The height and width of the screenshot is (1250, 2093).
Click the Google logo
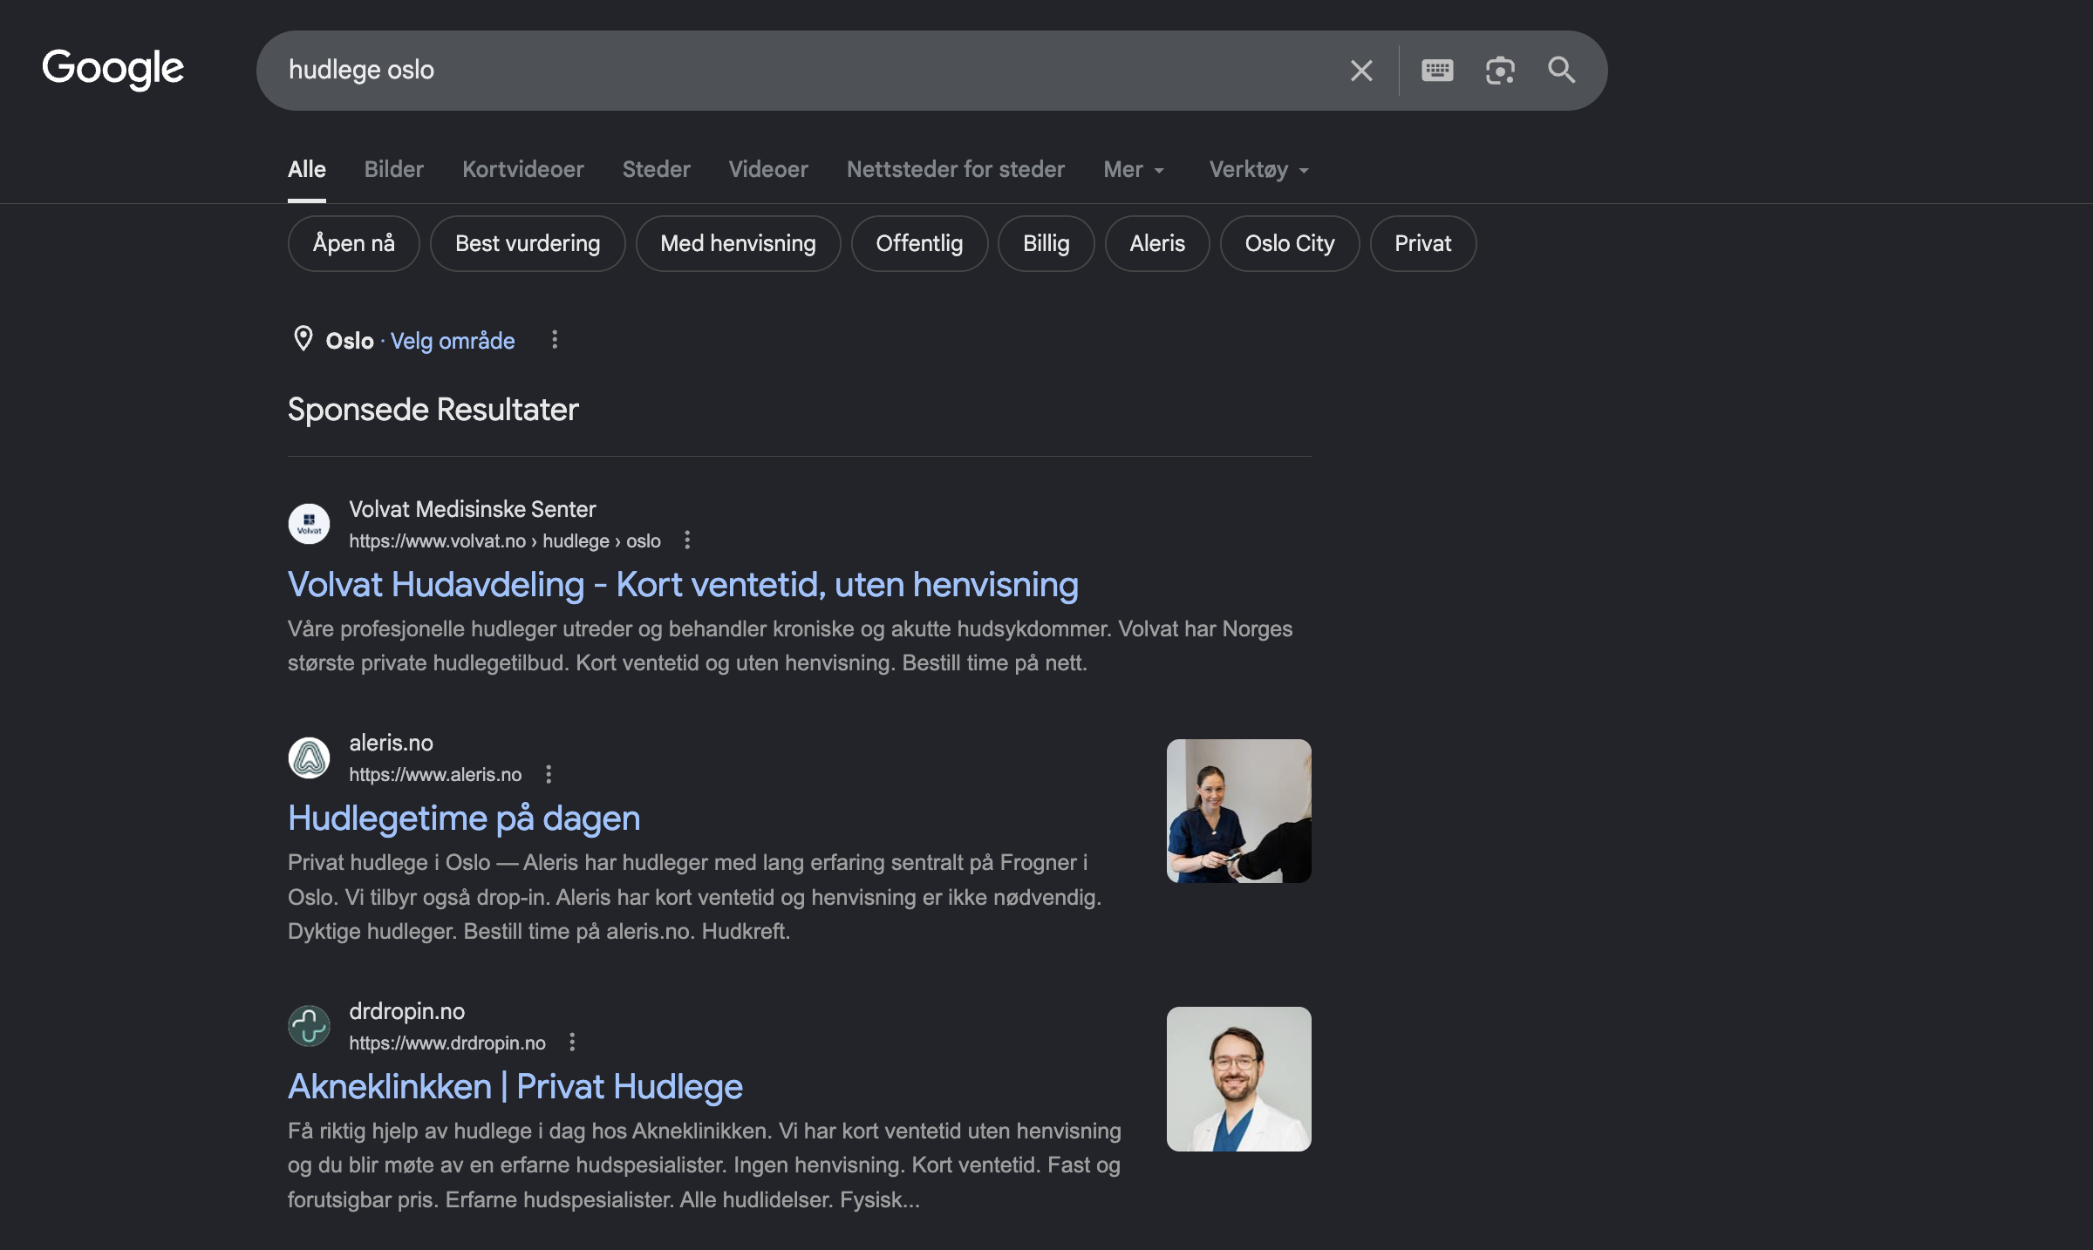[x=113, y=69]
